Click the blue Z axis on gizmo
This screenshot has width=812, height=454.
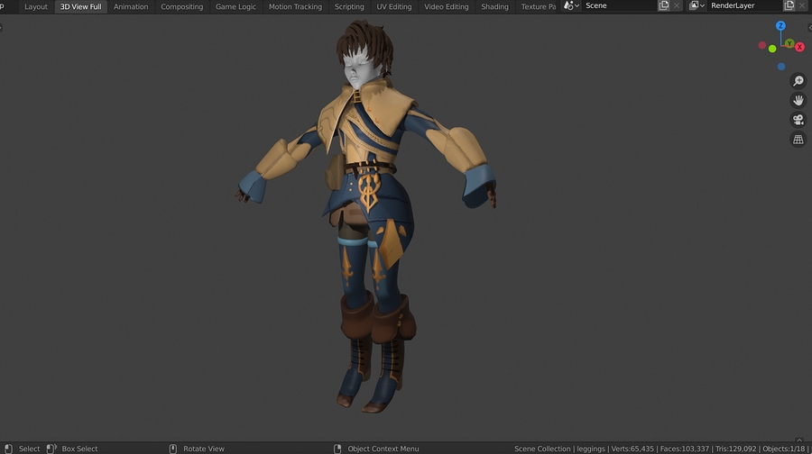tap(780, 27)
